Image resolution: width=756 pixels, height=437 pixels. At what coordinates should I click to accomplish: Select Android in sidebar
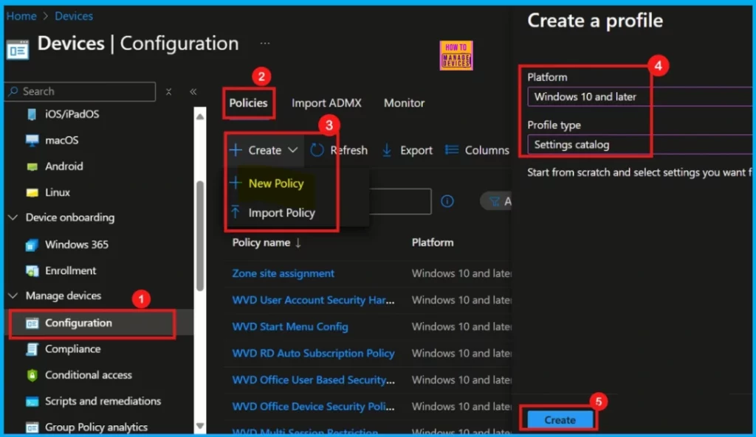(x=64, y=167)
